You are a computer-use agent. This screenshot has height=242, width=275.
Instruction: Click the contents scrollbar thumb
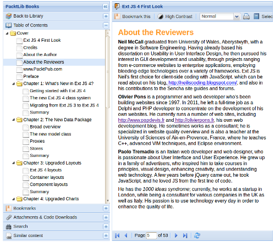click(108, 72)
